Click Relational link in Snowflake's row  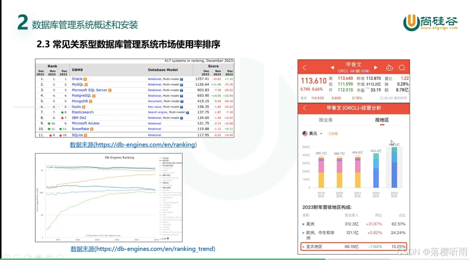(155, 129)
